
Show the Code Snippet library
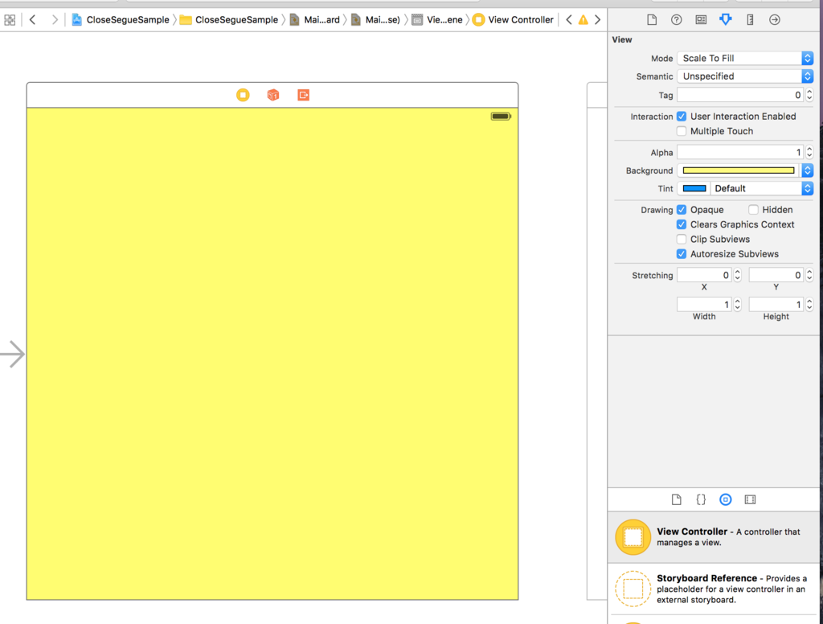pos(701,499)
